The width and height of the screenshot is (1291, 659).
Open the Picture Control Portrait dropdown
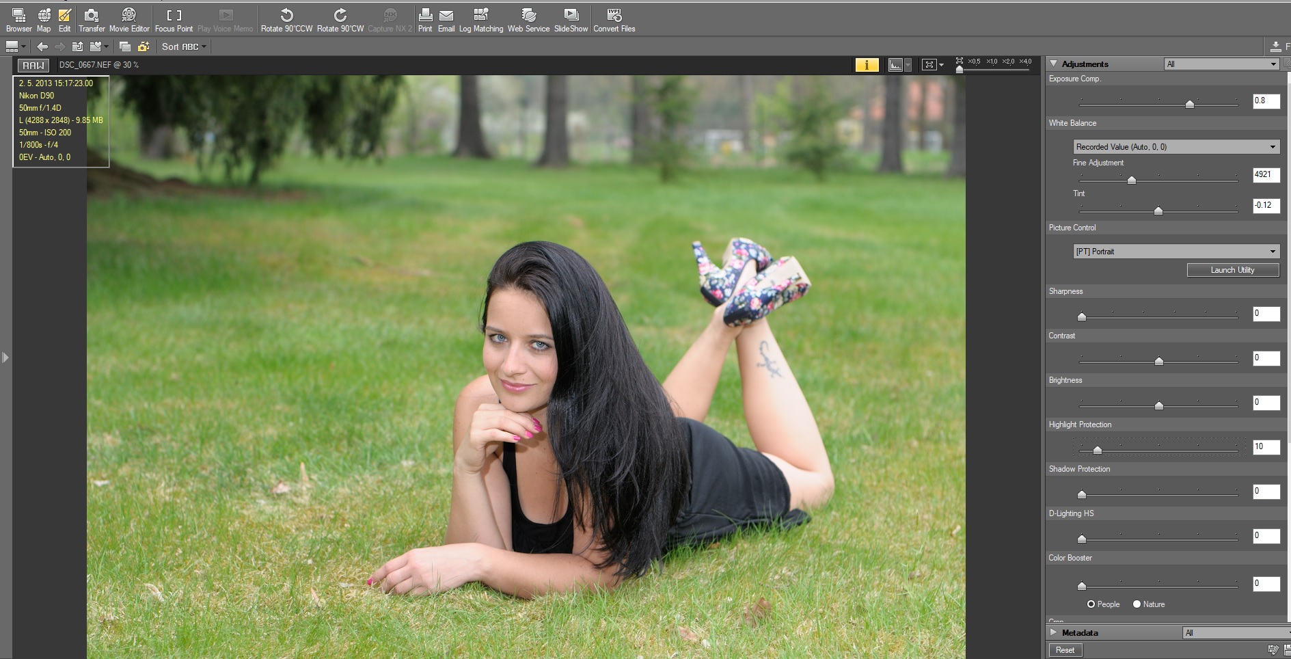point(1176,252)
